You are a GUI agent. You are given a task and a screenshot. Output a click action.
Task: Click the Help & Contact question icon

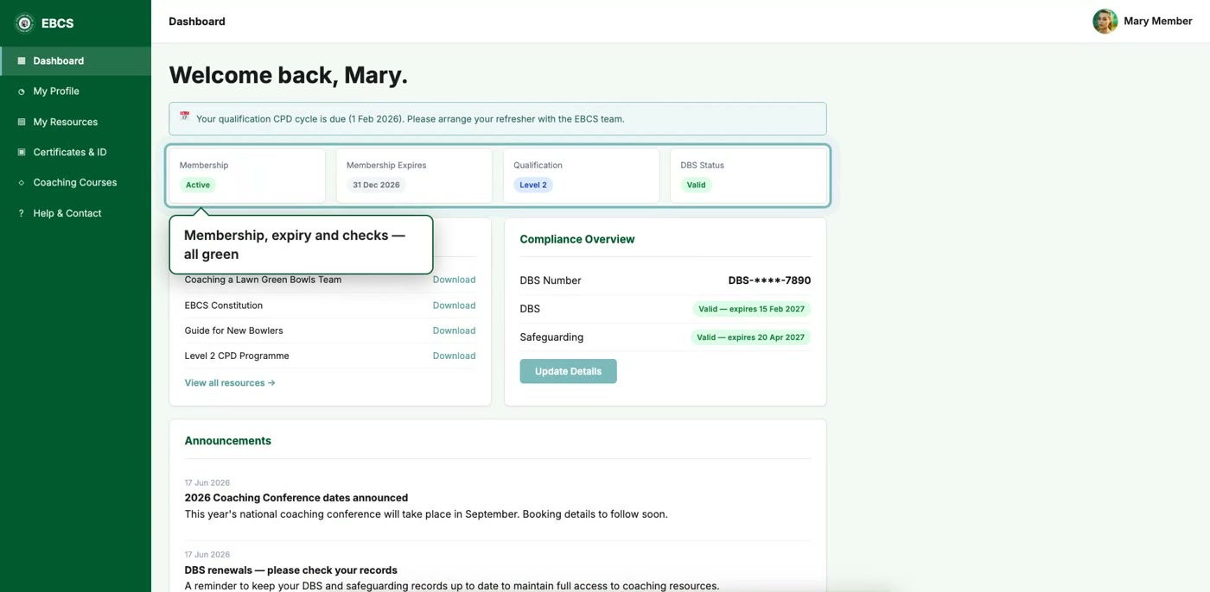[22, 213]
